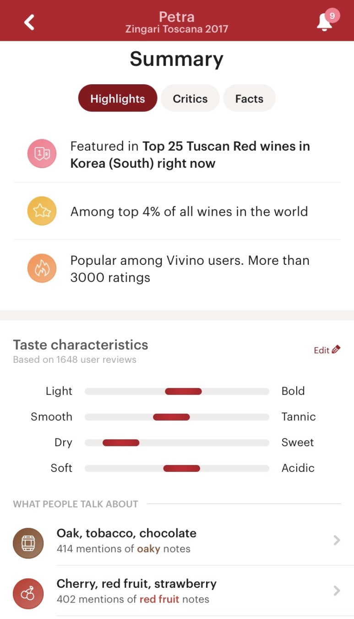Open Top 25 Tuscan Red wines link
The height and width of the screenshot is (619, 354).
point(190,155)
